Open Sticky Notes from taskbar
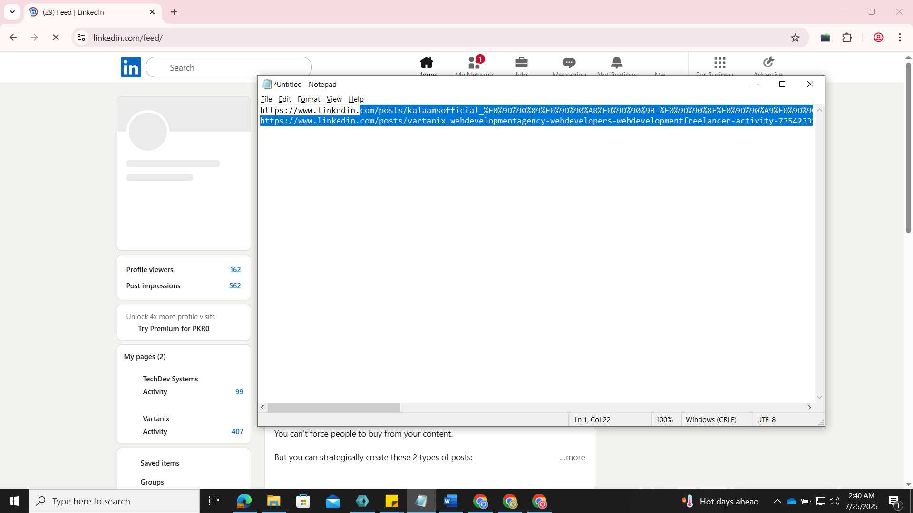The width and height of the screenshot is (913, 513). [x=391, y=501]
